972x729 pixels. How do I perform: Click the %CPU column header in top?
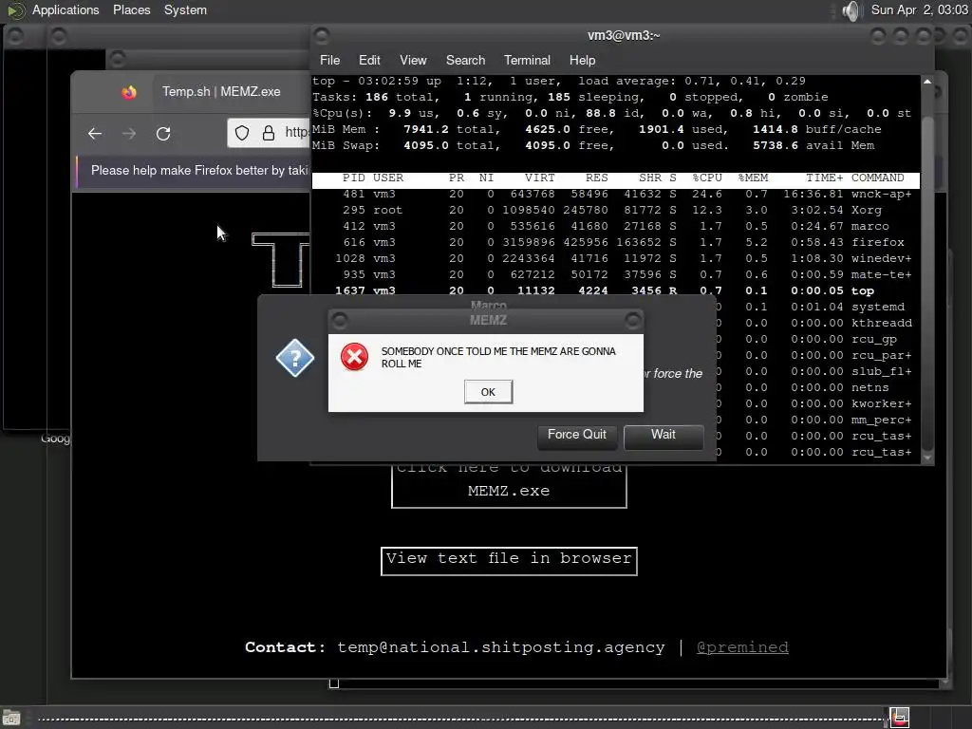tap(706, 178)
